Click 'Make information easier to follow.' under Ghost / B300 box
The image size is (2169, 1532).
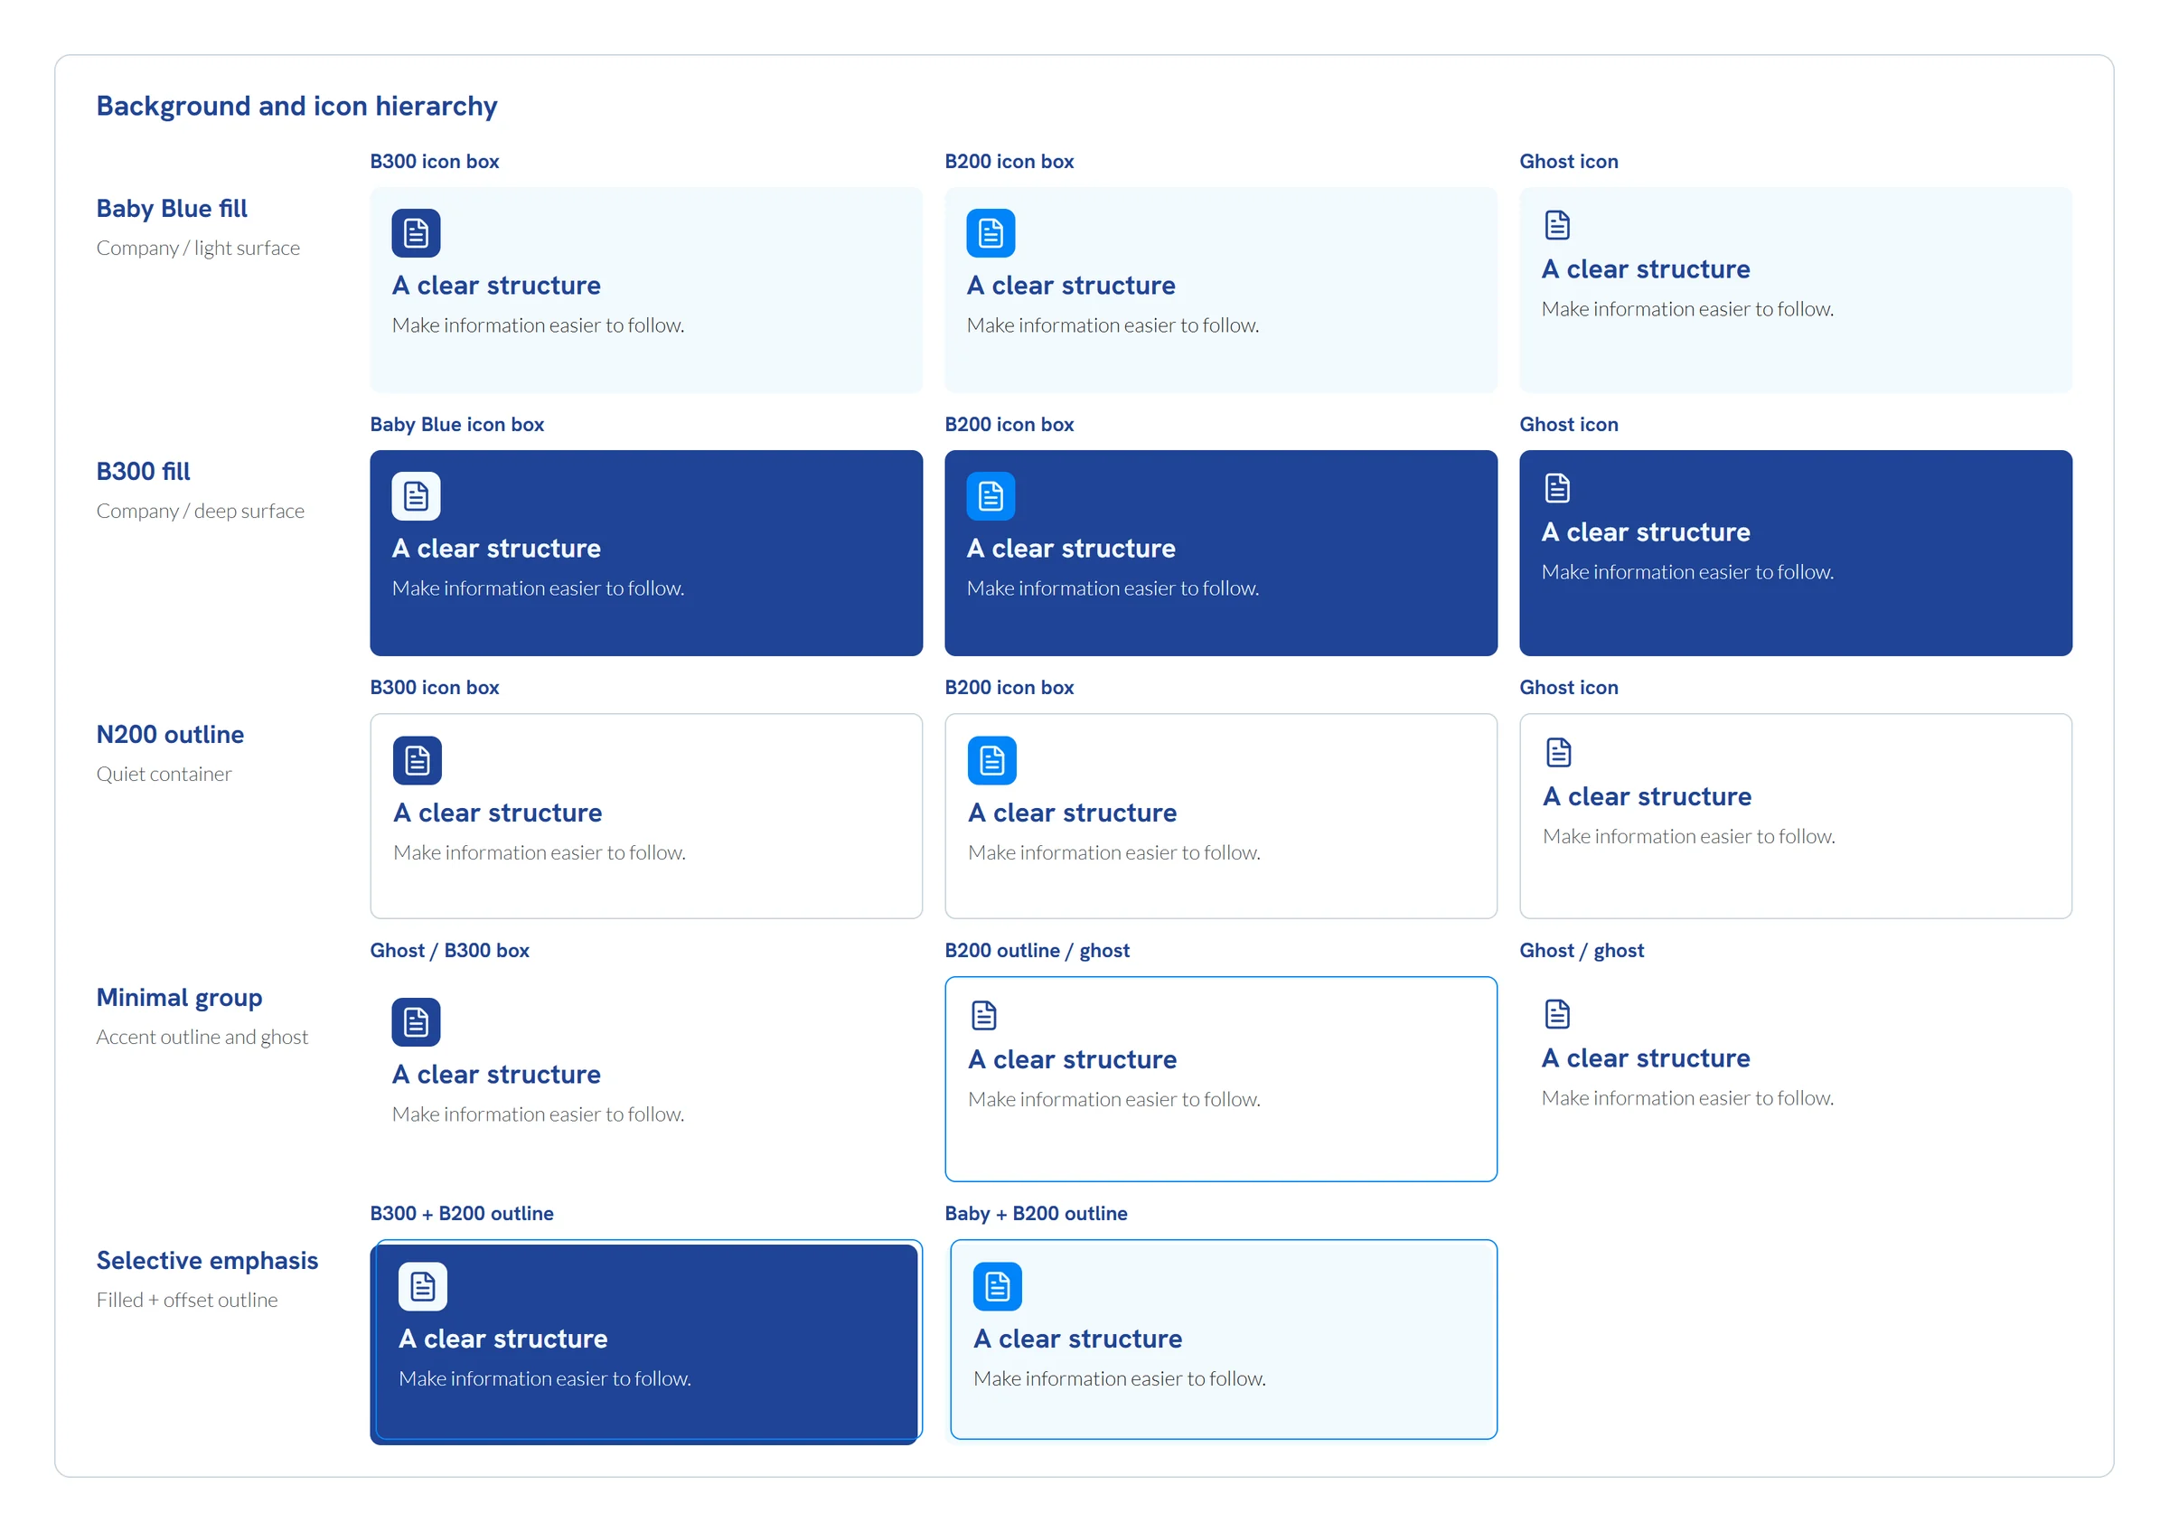[x=539, y=1114]
